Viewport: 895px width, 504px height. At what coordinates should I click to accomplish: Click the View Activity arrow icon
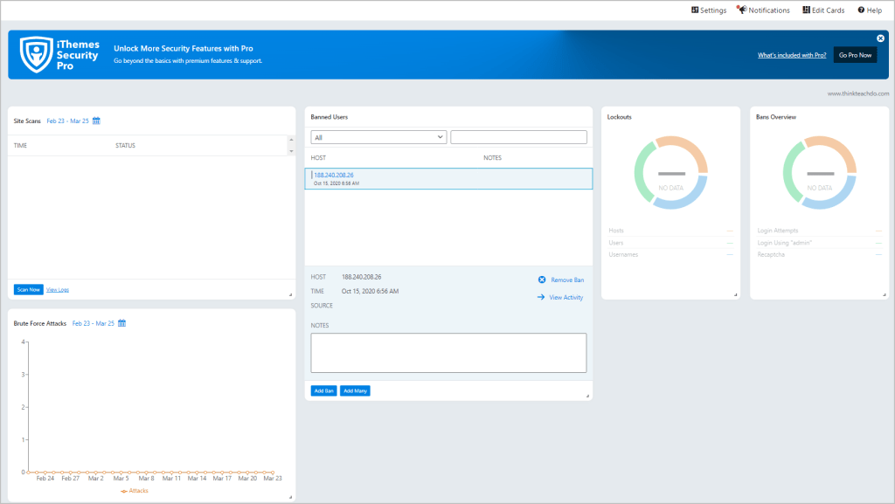540,297
